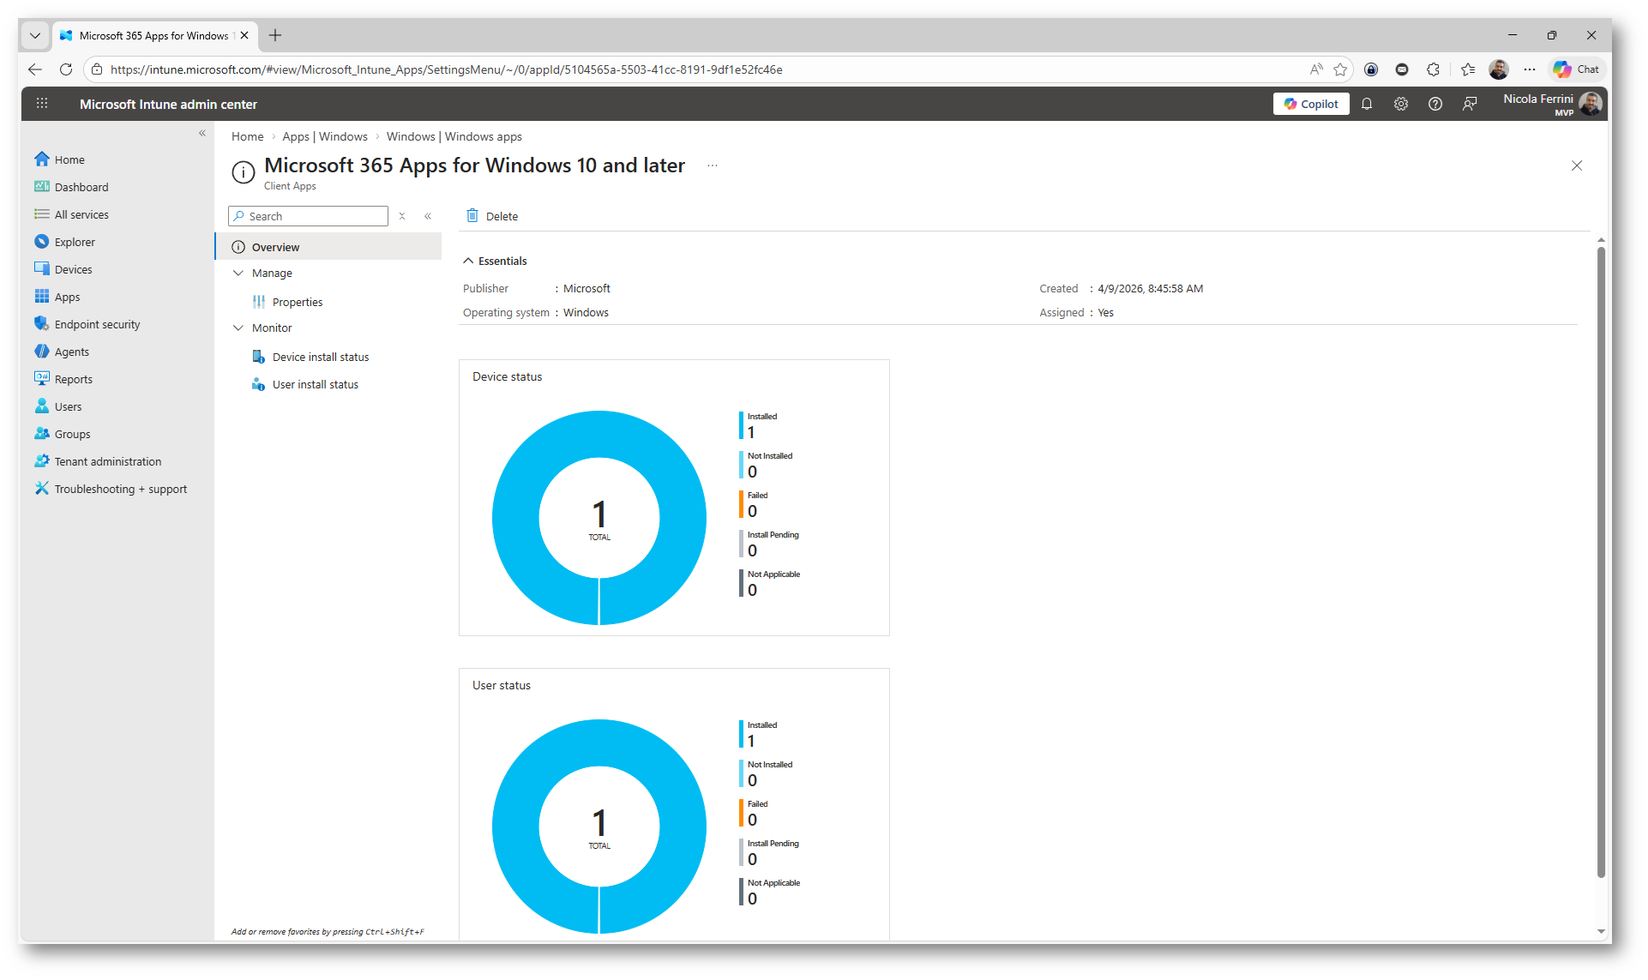Collapse the left navigation sidebar

tap(202, 133)
